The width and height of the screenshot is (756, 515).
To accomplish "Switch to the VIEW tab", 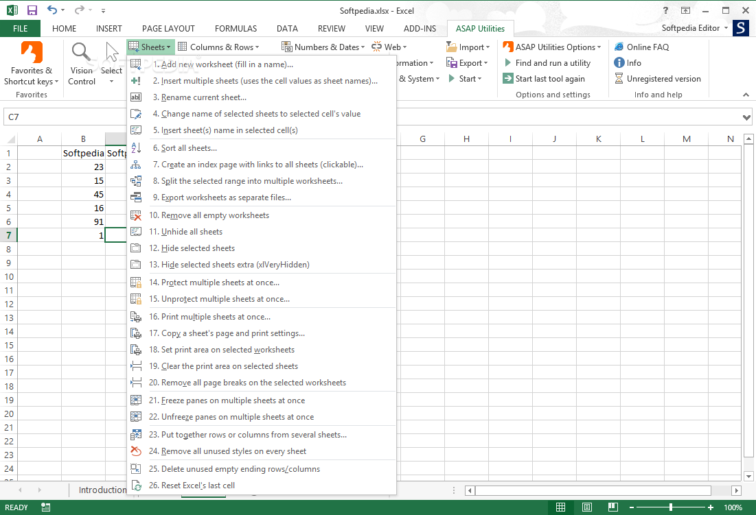I will 375,28.
